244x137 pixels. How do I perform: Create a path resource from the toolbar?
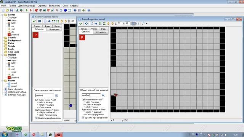pos(49,10)
